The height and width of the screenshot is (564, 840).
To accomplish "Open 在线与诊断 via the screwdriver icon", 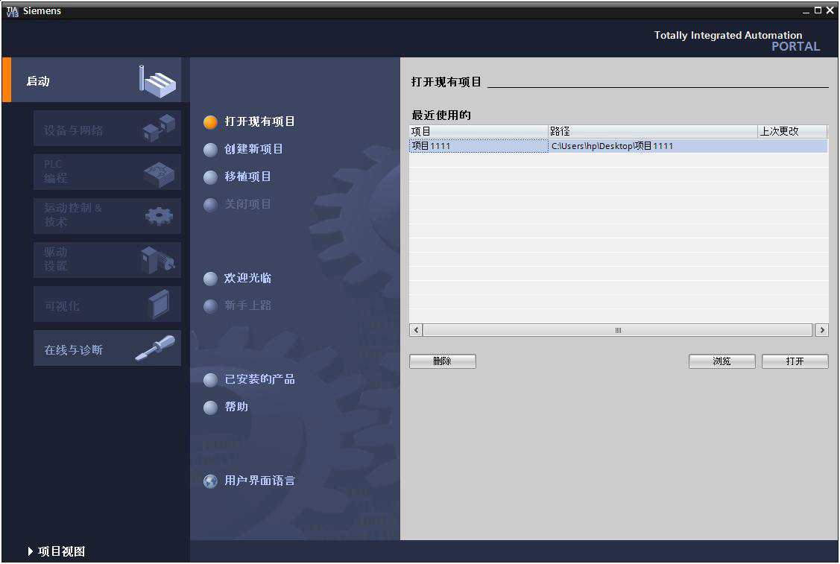I will 155,348.
